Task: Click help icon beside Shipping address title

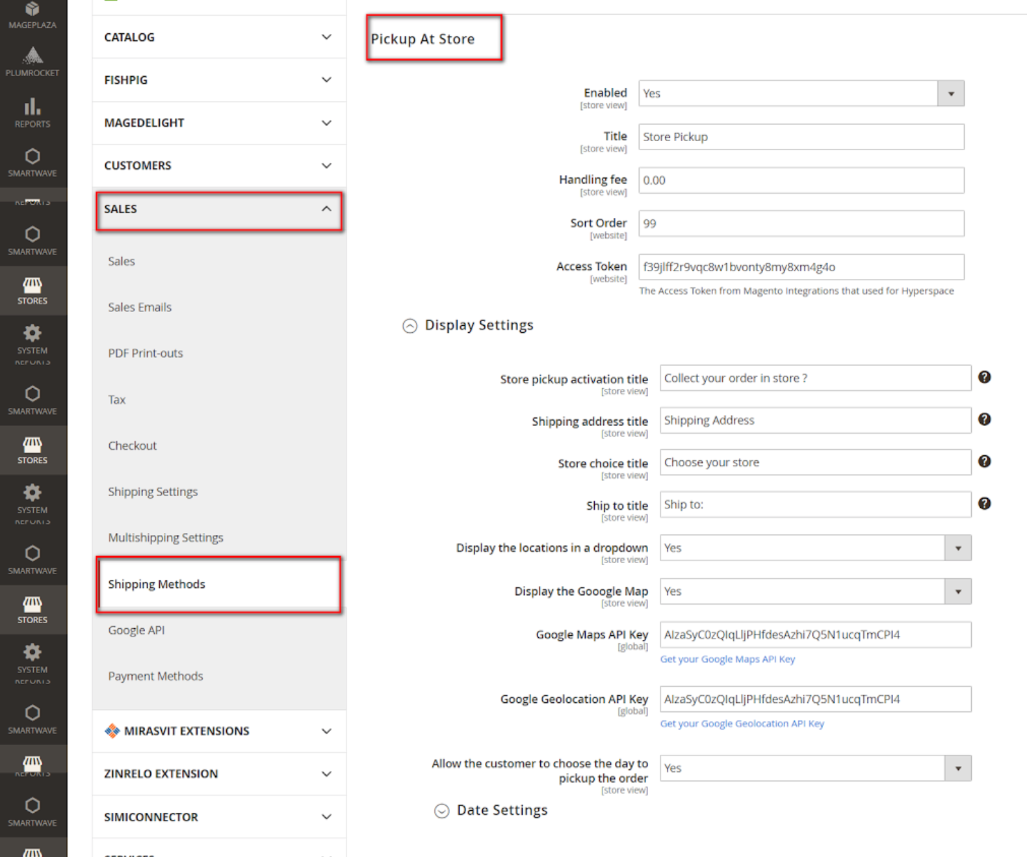Action: coord(984,419)
